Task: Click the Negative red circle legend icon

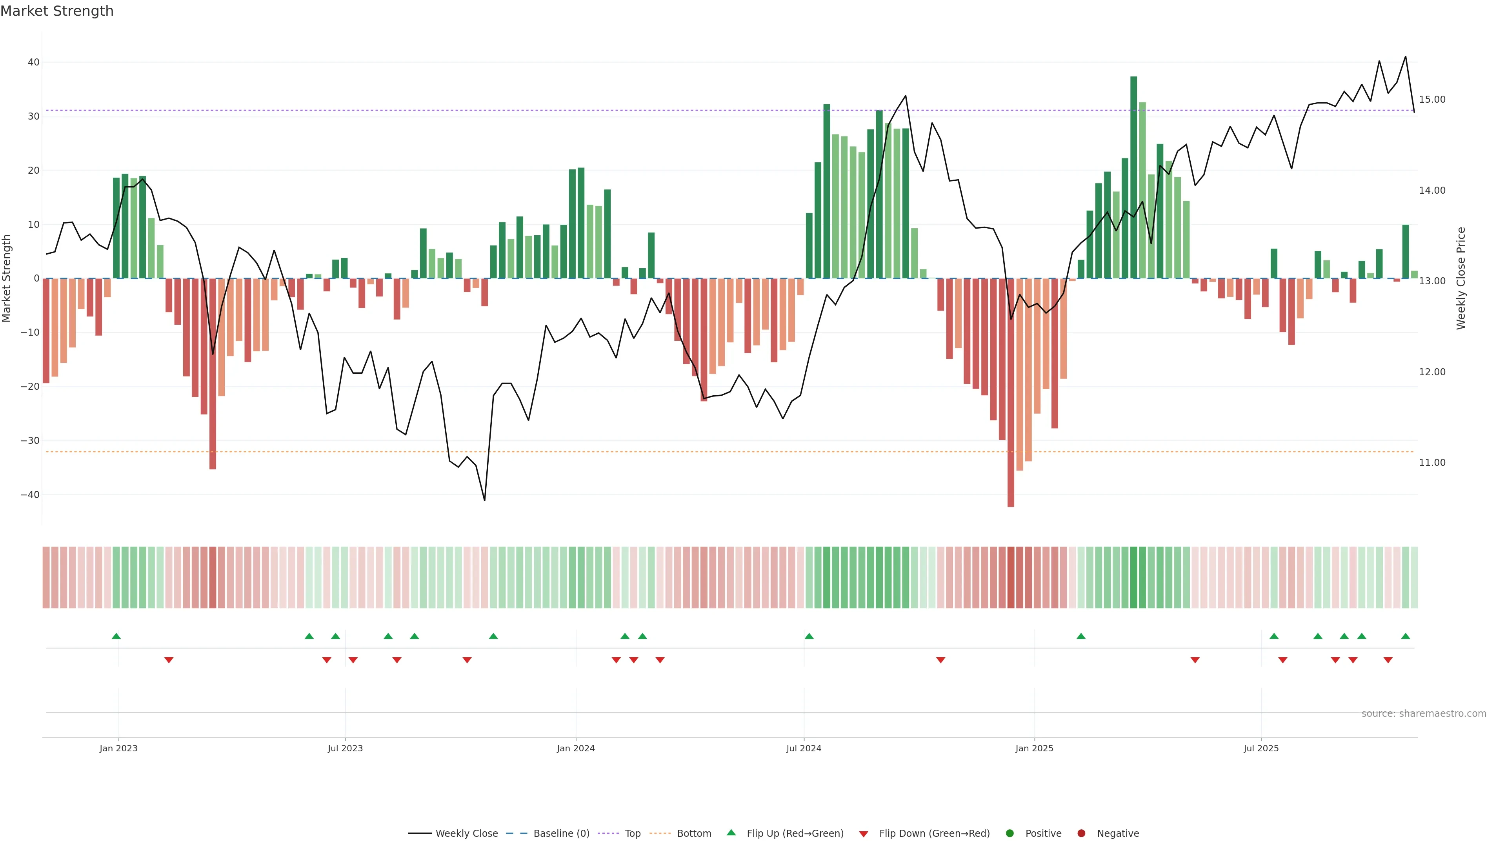Action: (x=1081, y=834)
